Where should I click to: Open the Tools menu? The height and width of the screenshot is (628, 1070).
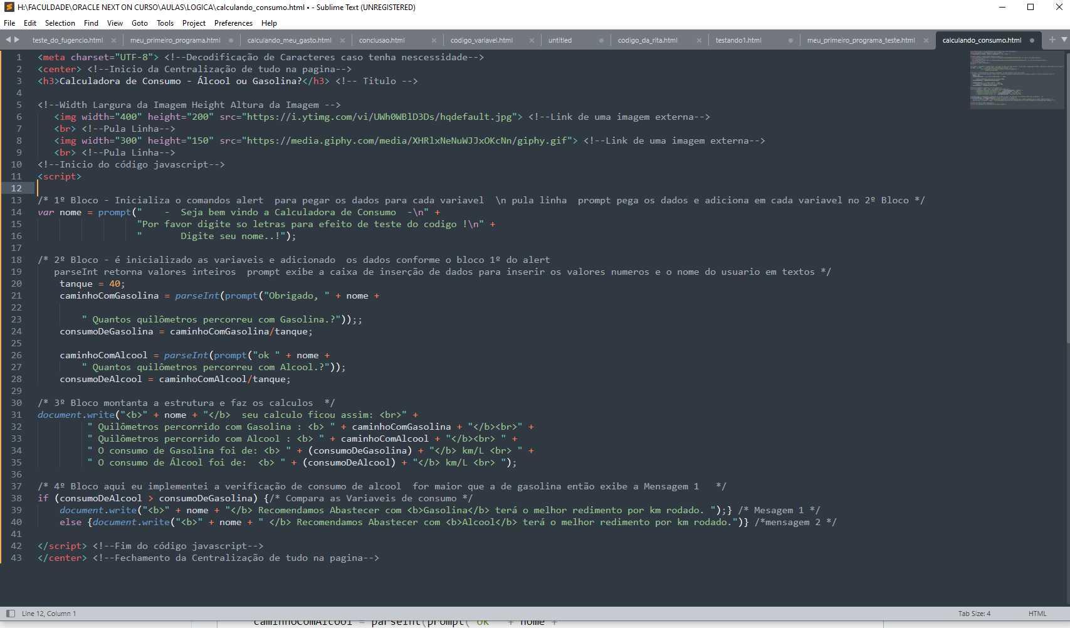point(165,23)
